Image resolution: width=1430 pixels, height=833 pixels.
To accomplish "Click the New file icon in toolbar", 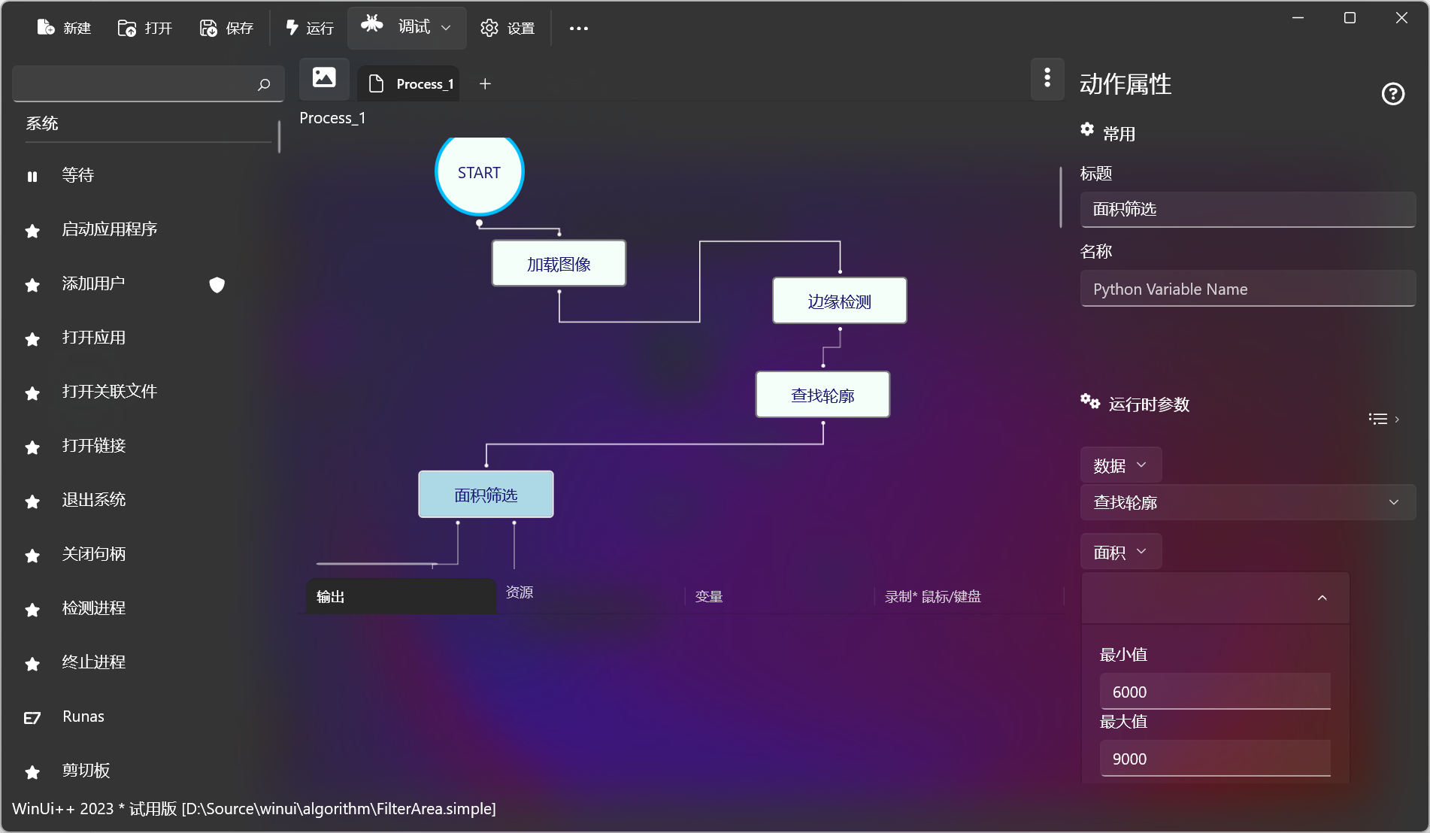I will point(47,28).
